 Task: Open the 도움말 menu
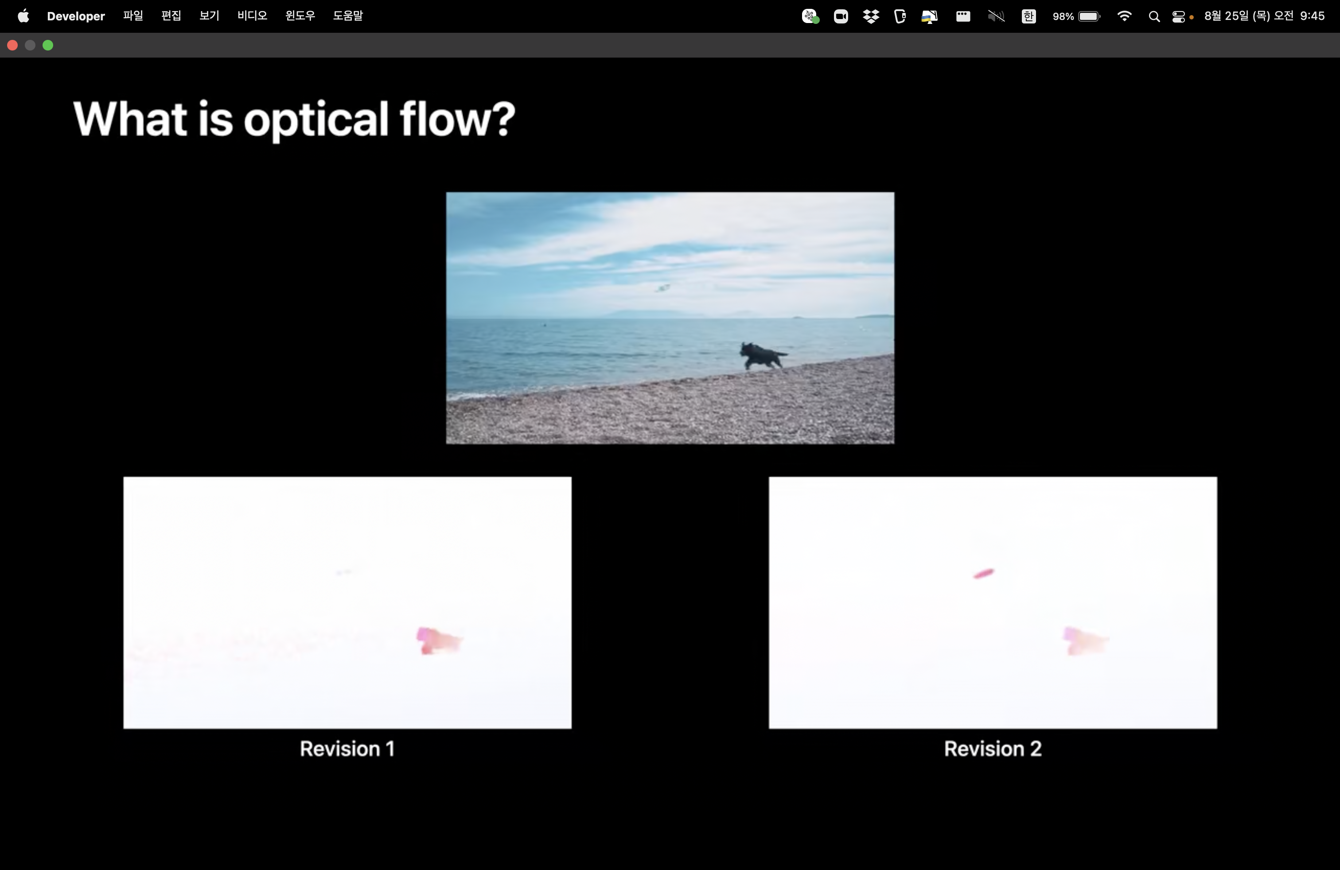(x=347, y=16)
